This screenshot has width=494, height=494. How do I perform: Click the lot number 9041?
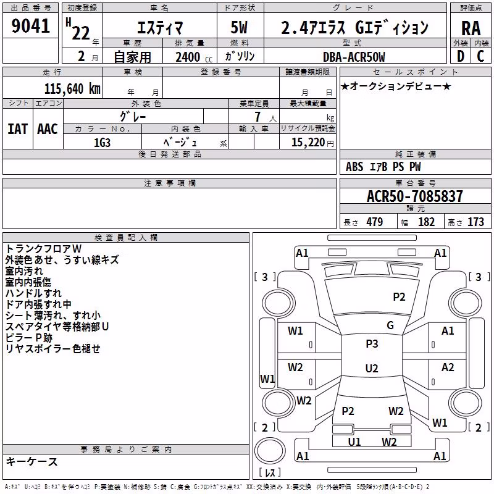pos(30,25)
